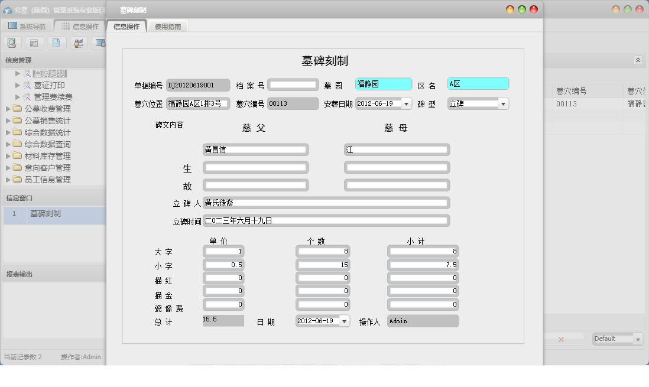Click the red X icon near Default

[561, 339]
